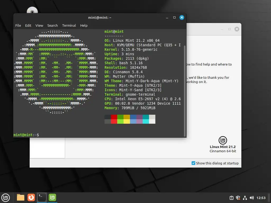Click the DE: Cinnamon 5.8.4 line
This screenshot has height=203, width=271.
124,72
